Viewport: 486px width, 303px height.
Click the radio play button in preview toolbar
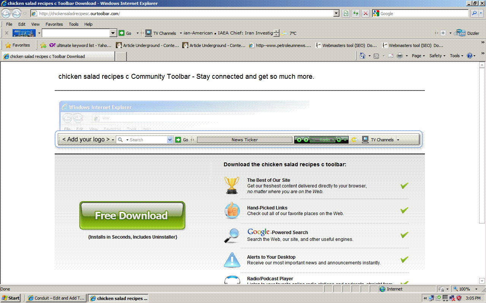point(306,140)
